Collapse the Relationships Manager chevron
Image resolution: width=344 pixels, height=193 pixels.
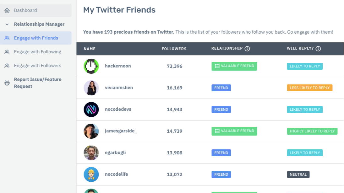[x=7, y=24]
